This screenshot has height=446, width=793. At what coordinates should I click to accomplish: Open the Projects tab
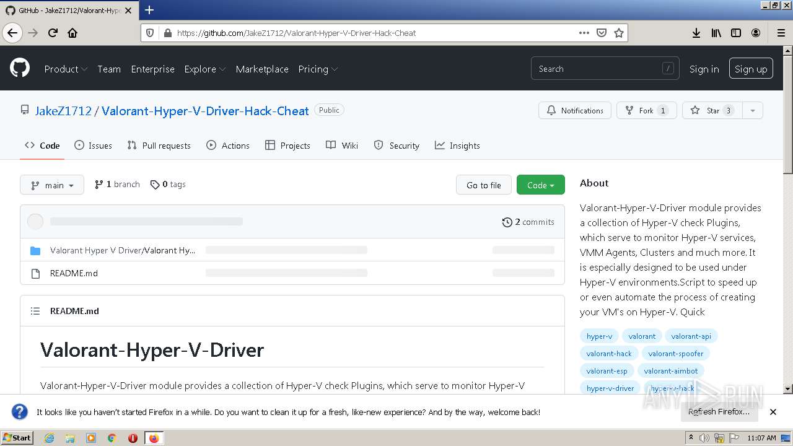tap(287, 146)
